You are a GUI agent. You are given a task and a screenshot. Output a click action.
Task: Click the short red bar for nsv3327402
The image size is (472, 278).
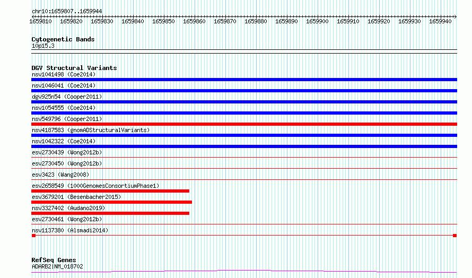(x=110, y=213)
